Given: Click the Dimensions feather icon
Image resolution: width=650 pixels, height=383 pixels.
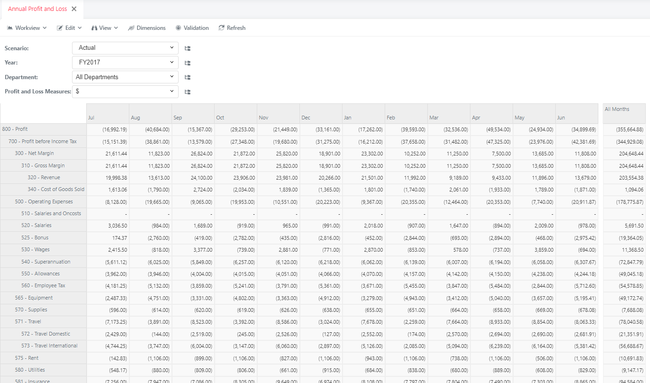Looking at the screenshot, I should tap(131, 28).
